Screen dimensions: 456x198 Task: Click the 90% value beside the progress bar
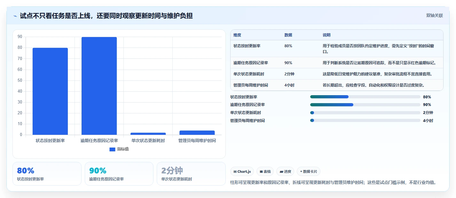click(427, 105)
